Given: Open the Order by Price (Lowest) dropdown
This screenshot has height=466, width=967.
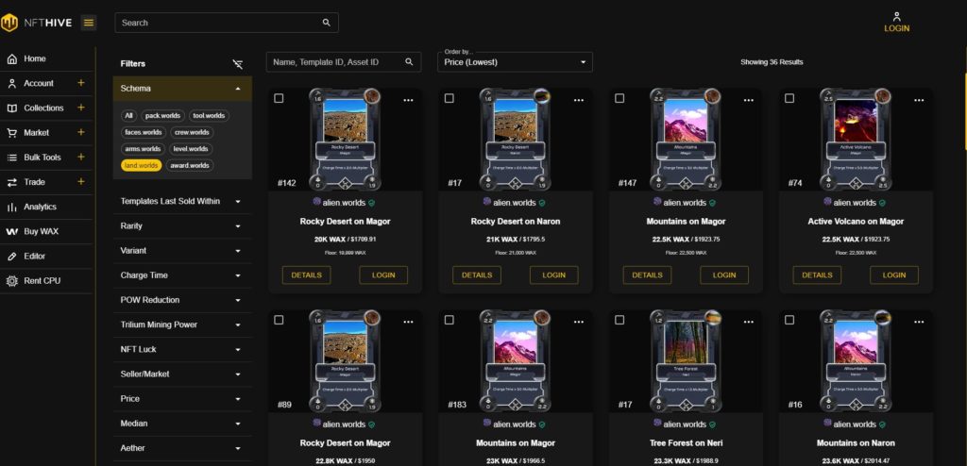Looking at the screenshot, I should pos(515,61).
